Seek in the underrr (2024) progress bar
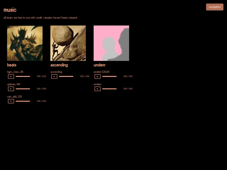The image size is (227, 170). (x=109, y=76)
